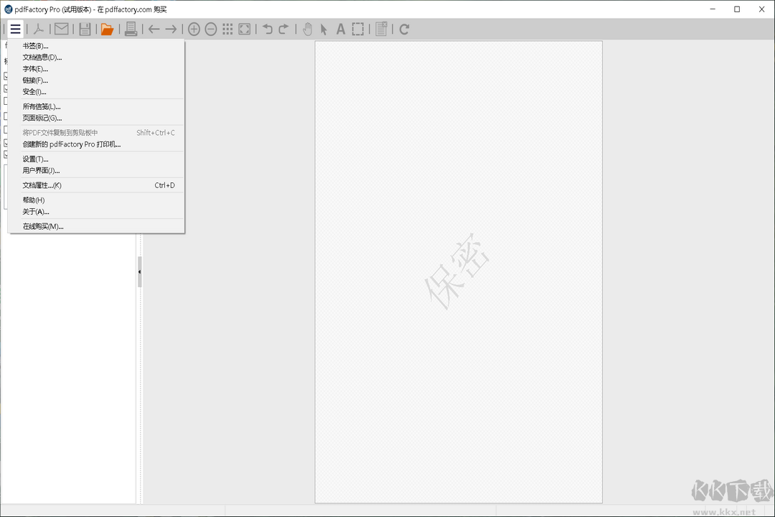Rotate the page view with the rotate icon

click(403, 29)
